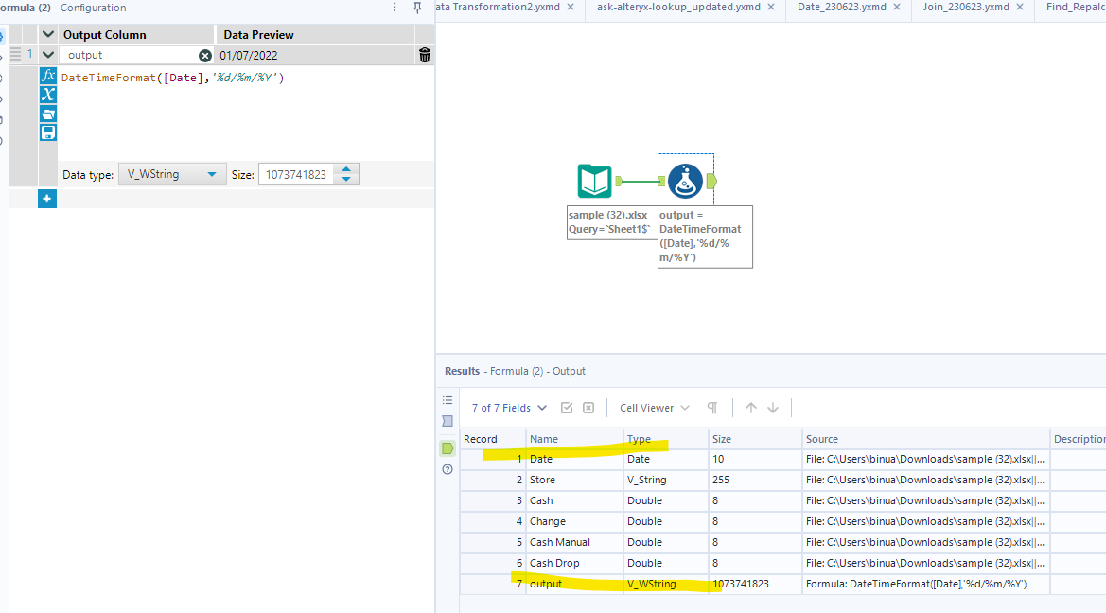Click the Formula tool annotation box

coord(705,236)
